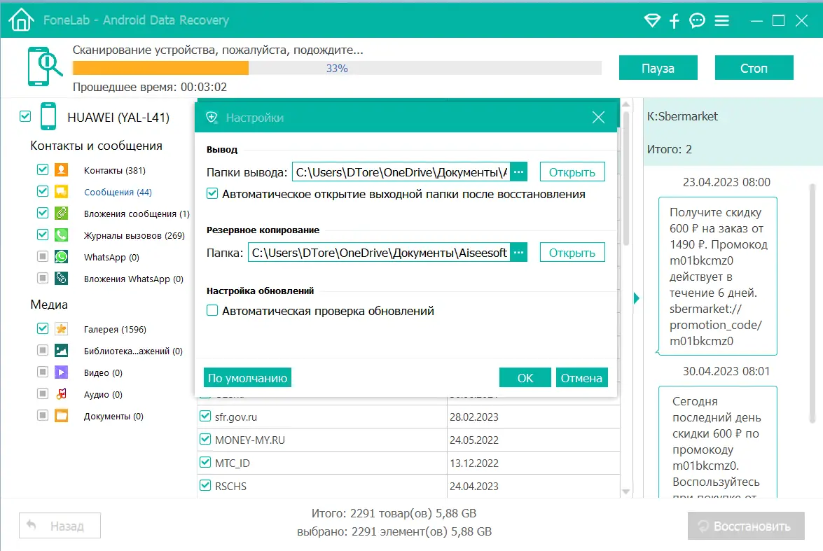Click the phone scan magnifier icon
823x551 pixels.
point(45,66)
